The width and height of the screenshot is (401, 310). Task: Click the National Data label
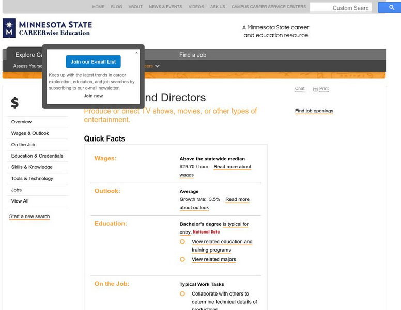pos(206,232)
